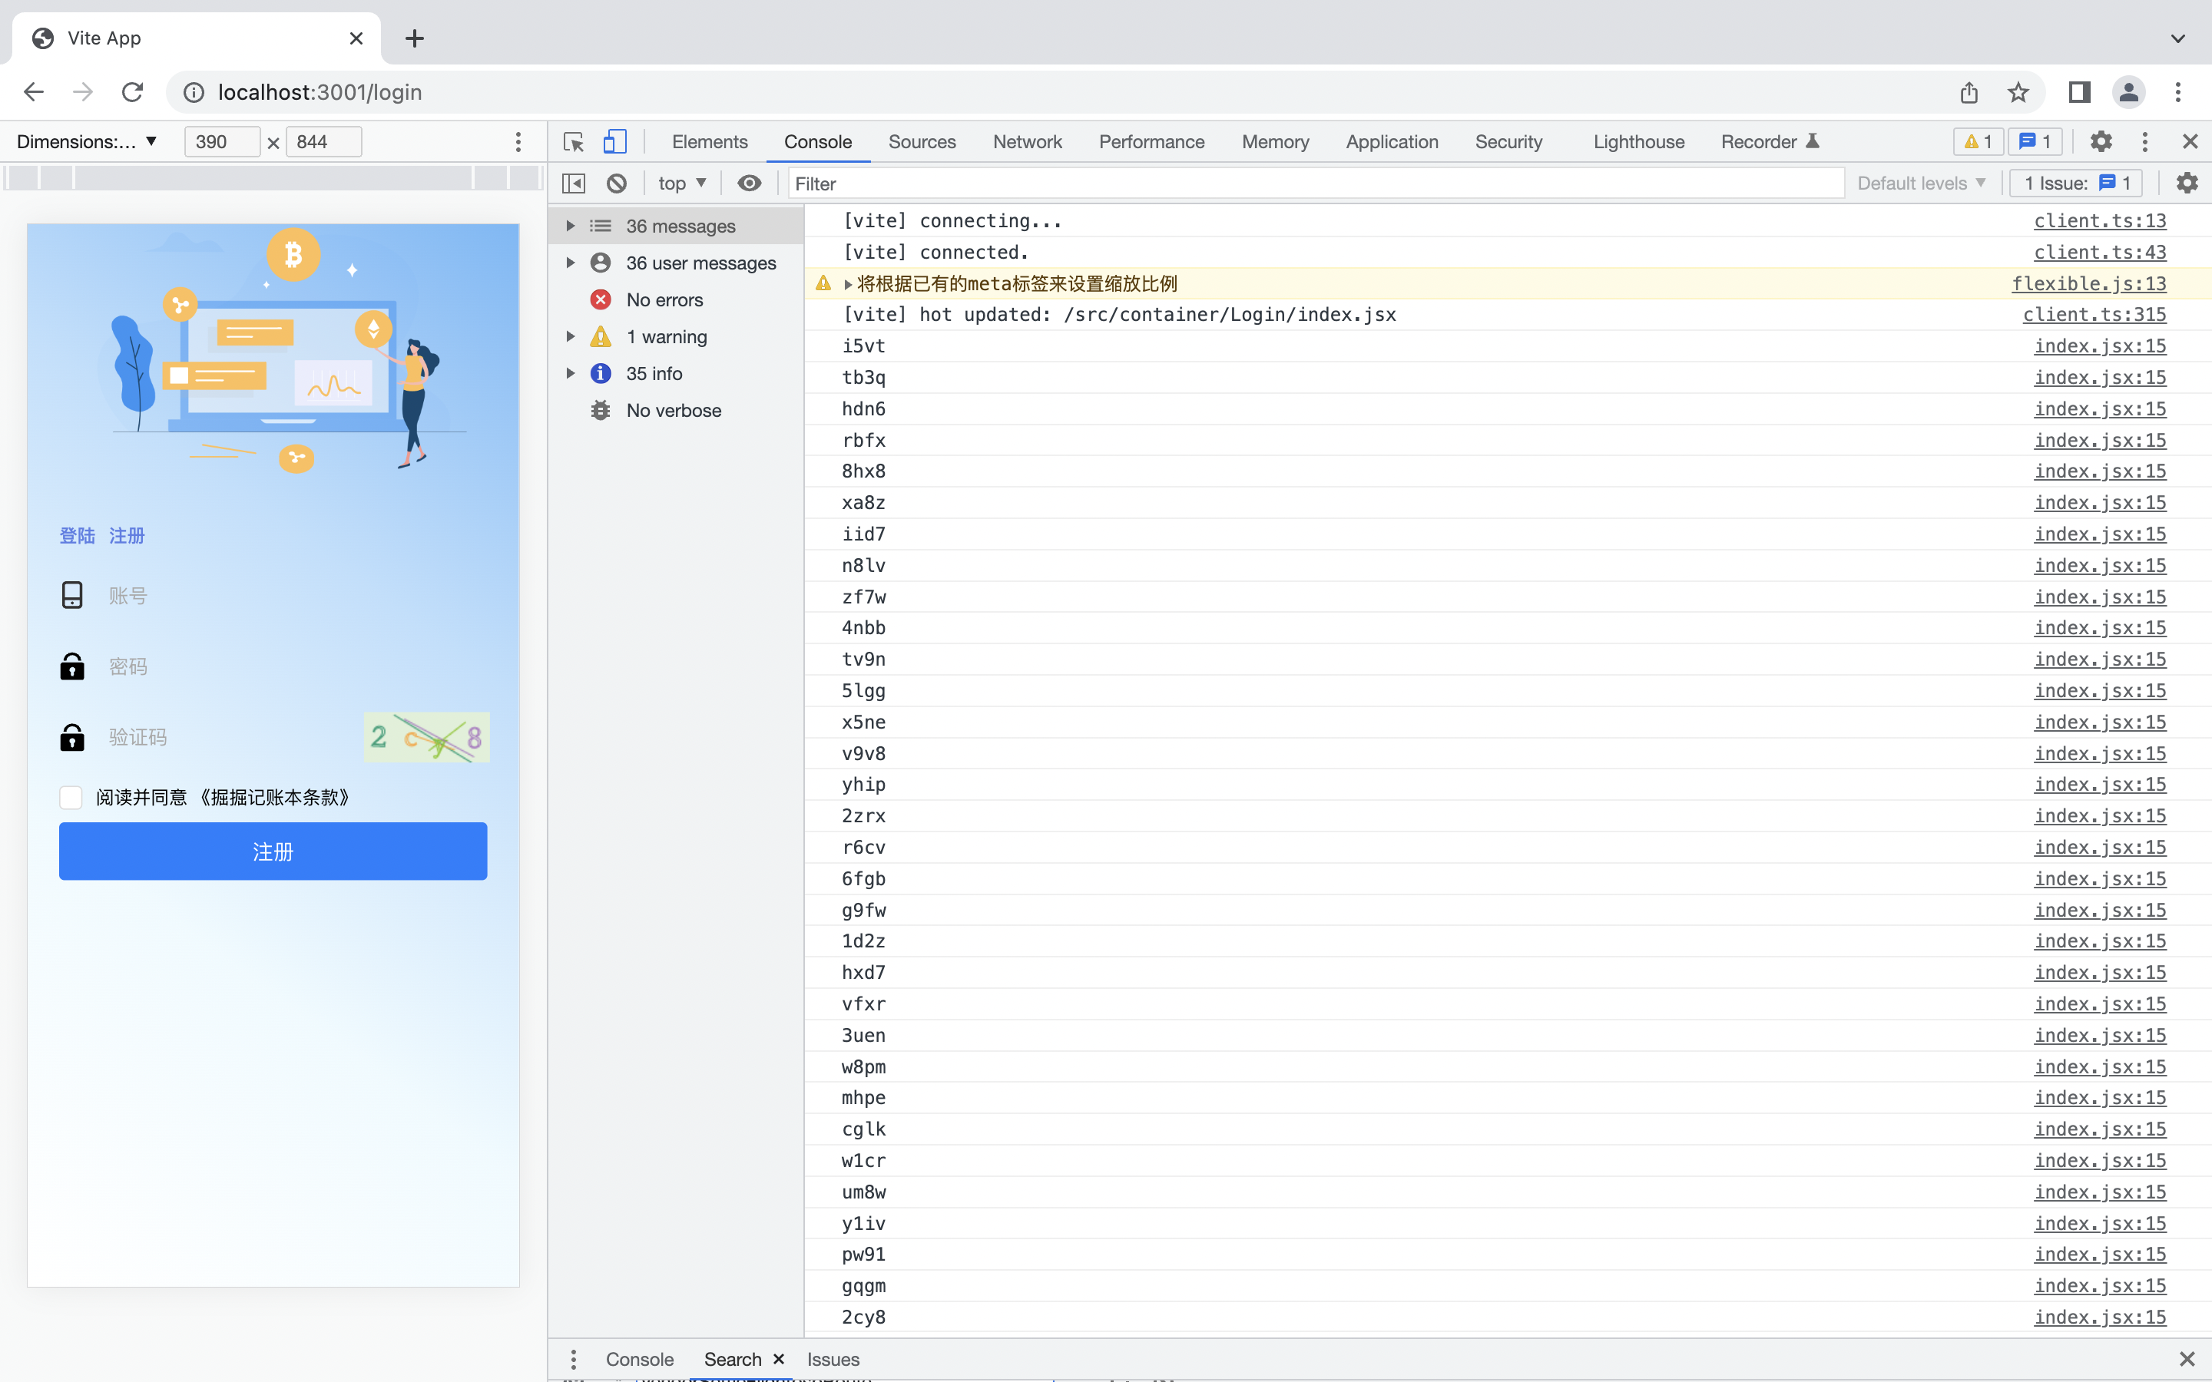Close the Search drawer tab
Screen dimensions: 2212x1382
tap(779, 1359)
